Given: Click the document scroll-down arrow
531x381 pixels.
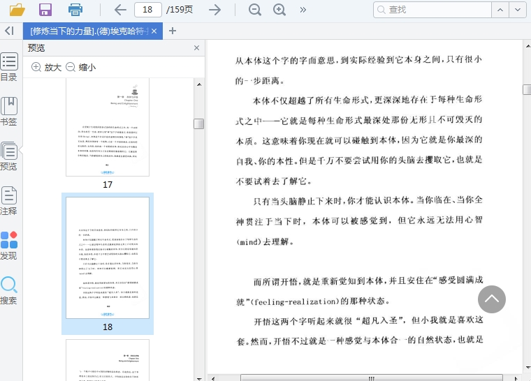Looking at the screenshot, I should (528, 368).
